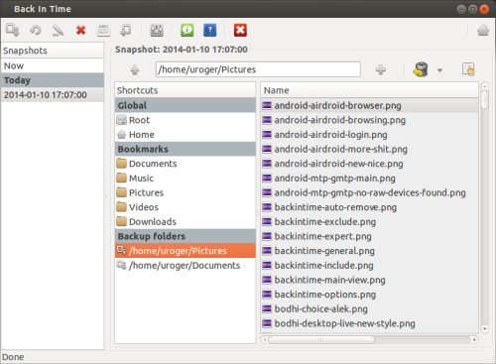496x364 pixels.
Task: Click the Snapshots view copy icon
Action: pyautogui.click(x=468, y=69)
